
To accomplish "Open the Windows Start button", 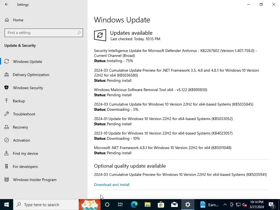I will coord(7,205).
